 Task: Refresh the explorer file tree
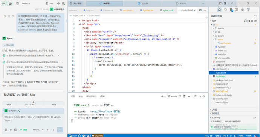[x=252, y=21]
